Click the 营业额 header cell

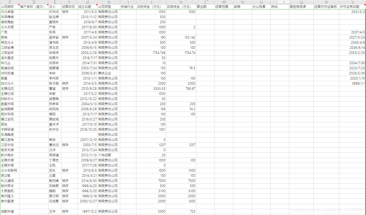205,6
